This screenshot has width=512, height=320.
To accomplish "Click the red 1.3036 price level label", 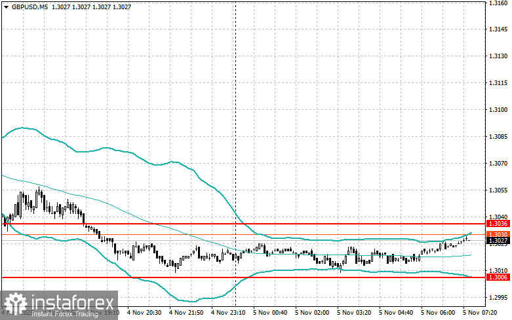I will [x=498, y=224].
